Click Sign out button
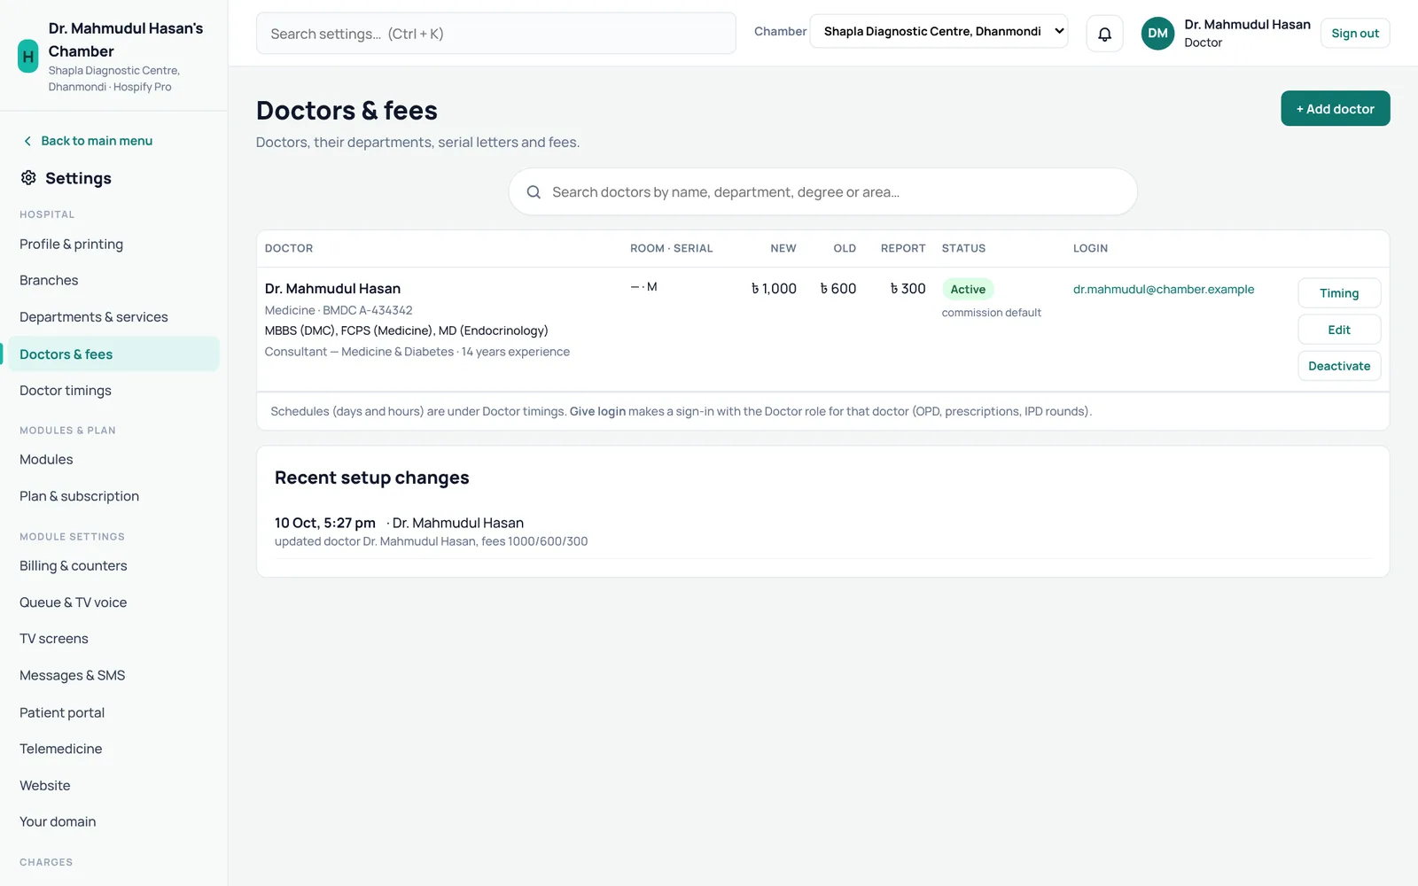 [1355, 34]
